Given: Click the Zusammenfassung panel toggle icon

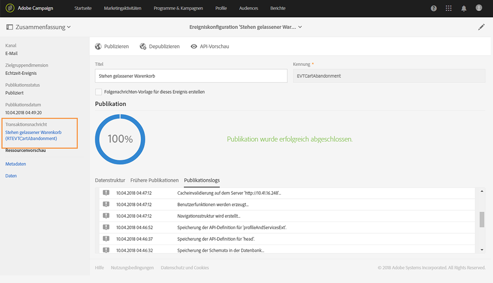Looking at the screenshot, I should click(10, 27).
